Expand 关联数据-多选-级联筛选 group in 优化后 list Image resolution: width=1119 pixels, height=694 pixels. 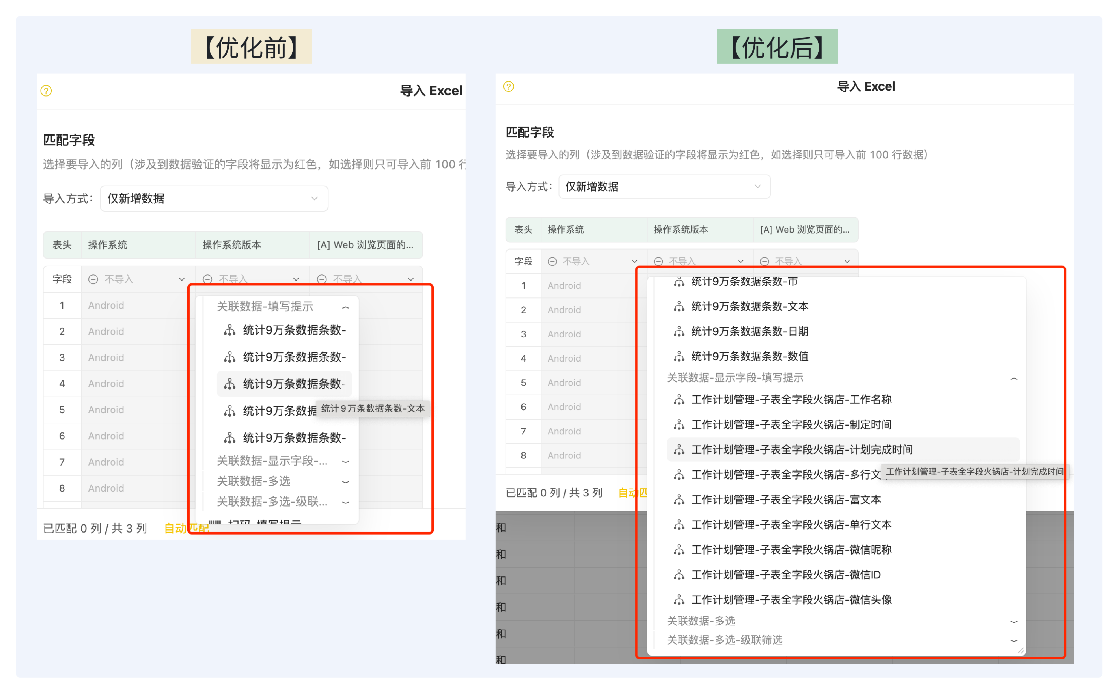click(1014, 640)
